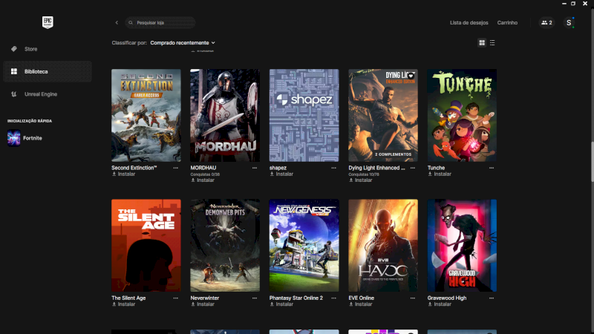The width and height of the screenshot is (594, 334).
Task: Switch to list view
Action: tap(492, 43)
